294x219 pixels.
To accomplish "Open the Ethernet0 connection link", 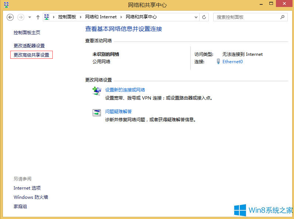I will coord(232,62).
